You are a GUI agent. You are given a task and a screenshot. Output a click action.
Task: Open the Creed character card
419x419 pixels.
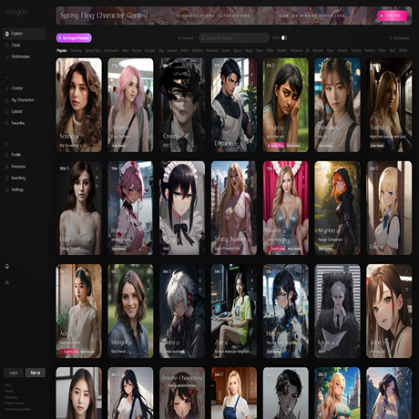pyautogui.click(x=182, y=105)
